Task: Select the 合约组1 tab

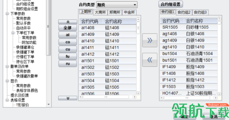Action: point(168,12)
